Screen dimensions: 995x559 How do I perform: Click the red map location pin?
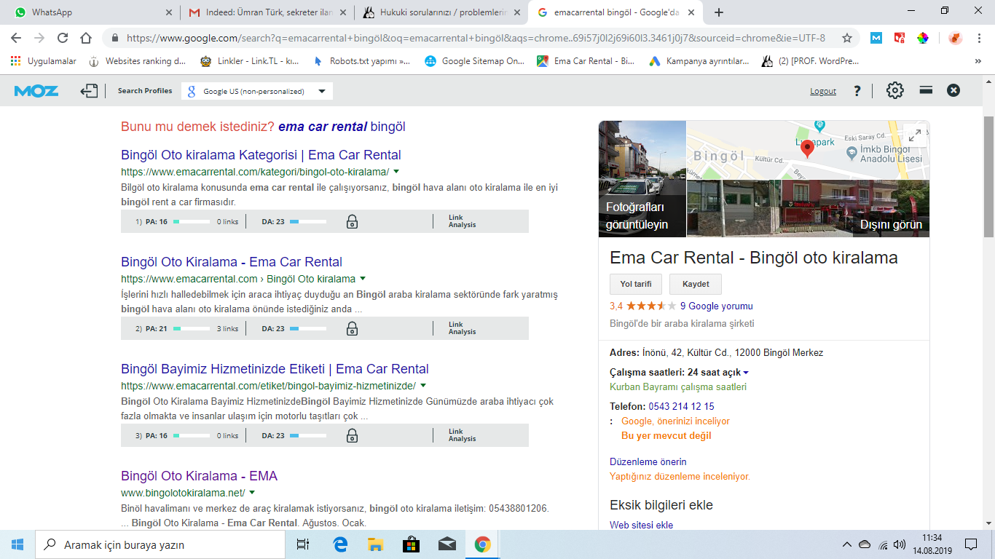coord(807,149)
